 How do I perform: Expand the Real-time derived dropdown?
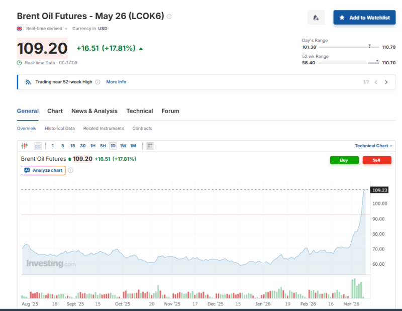click(x=66, y=29)
